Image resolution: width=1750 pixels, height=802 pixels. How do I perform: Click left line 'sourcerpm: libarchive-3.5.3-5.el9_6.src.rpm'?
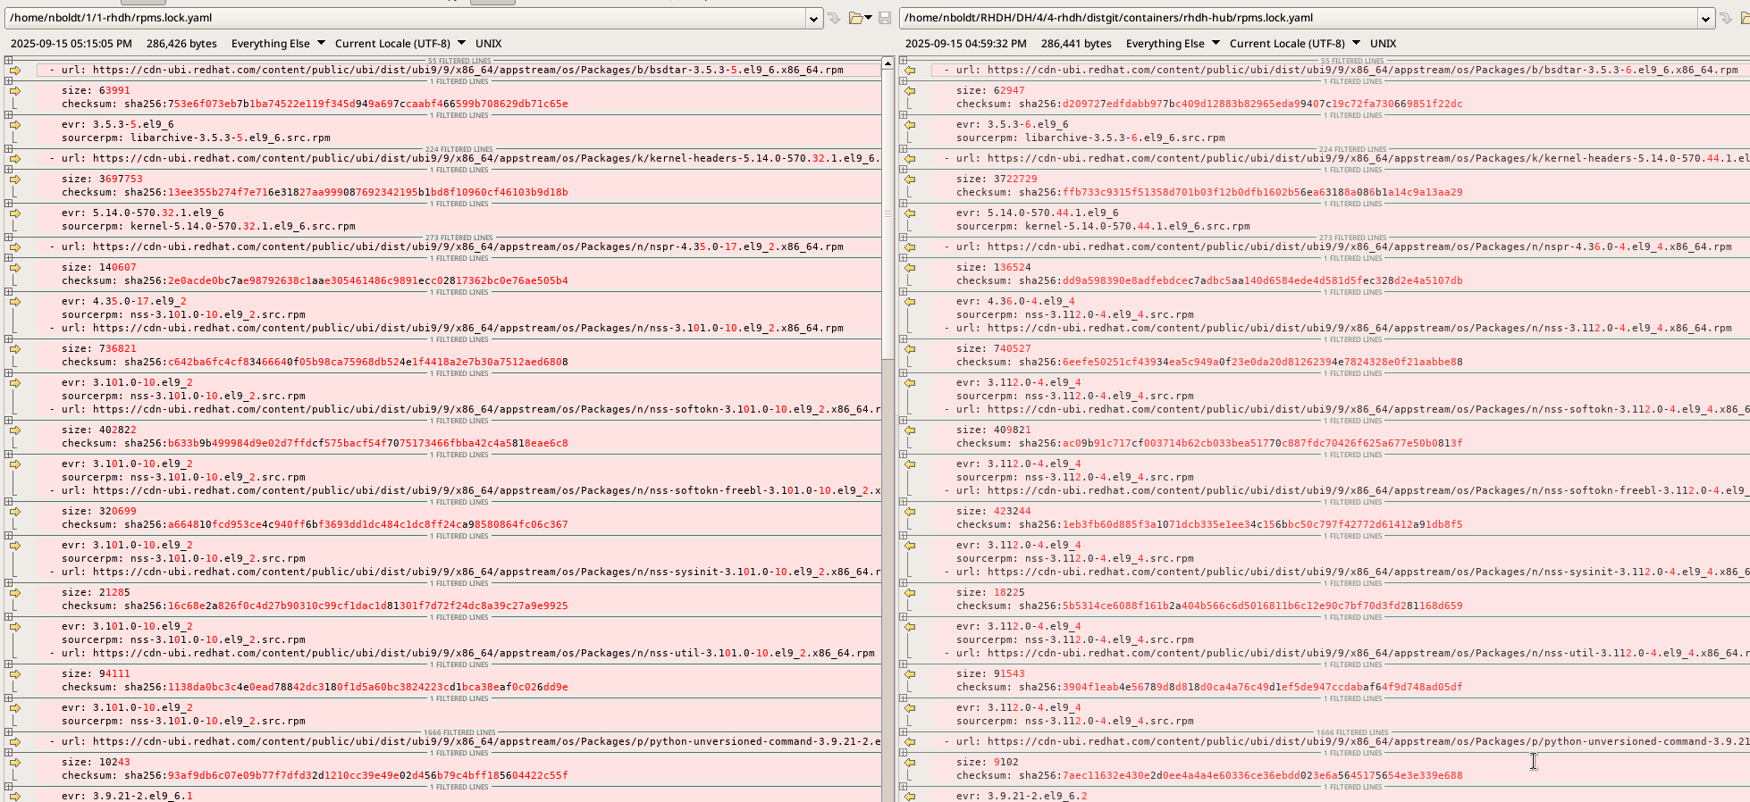(196, 138)
